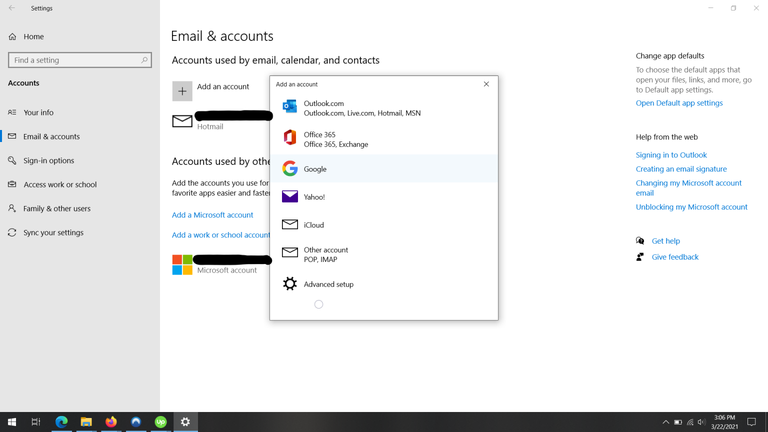768x432 pixels.
Task: Go to Your info section
Action: 38,112
